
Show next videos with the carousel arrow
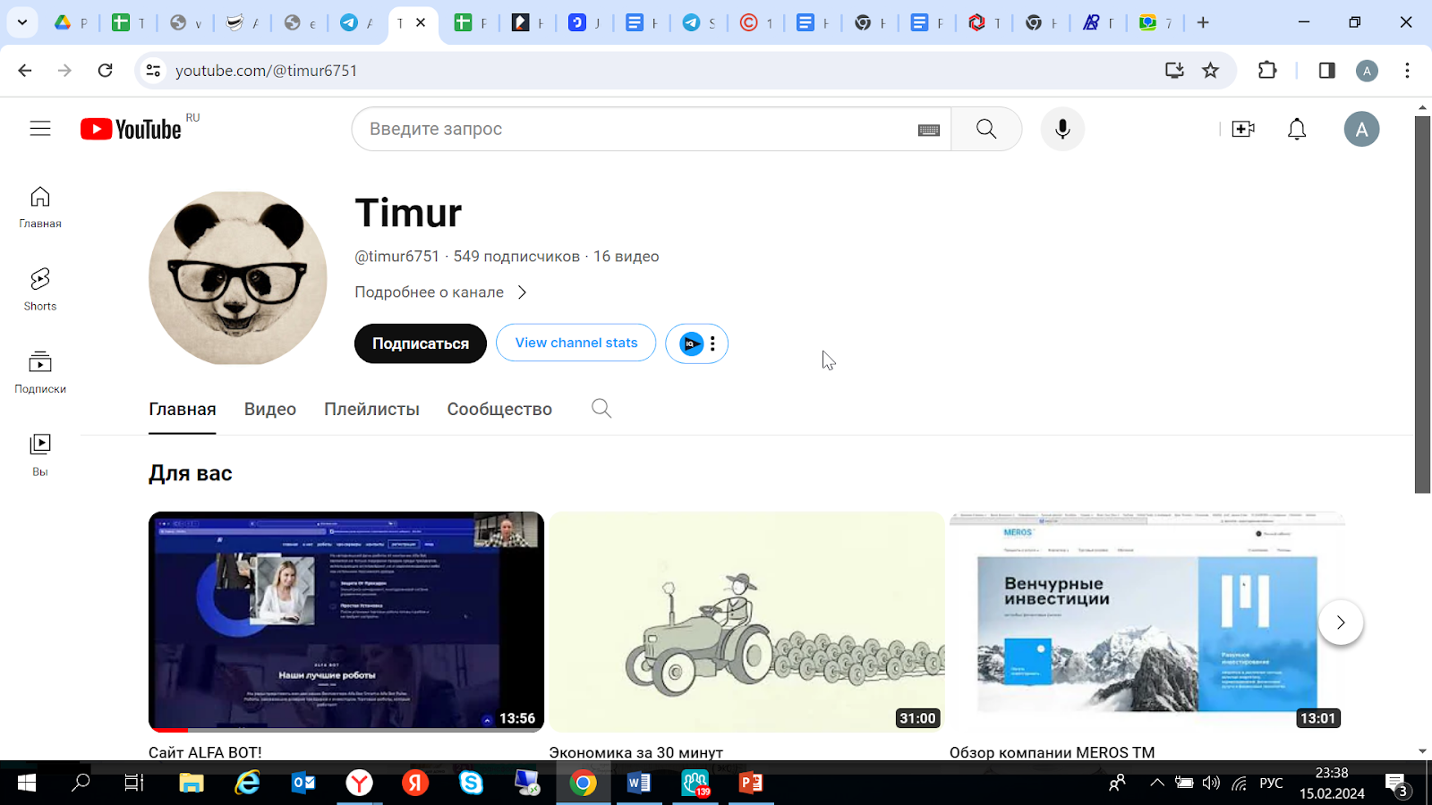(x=1341, y=623)
